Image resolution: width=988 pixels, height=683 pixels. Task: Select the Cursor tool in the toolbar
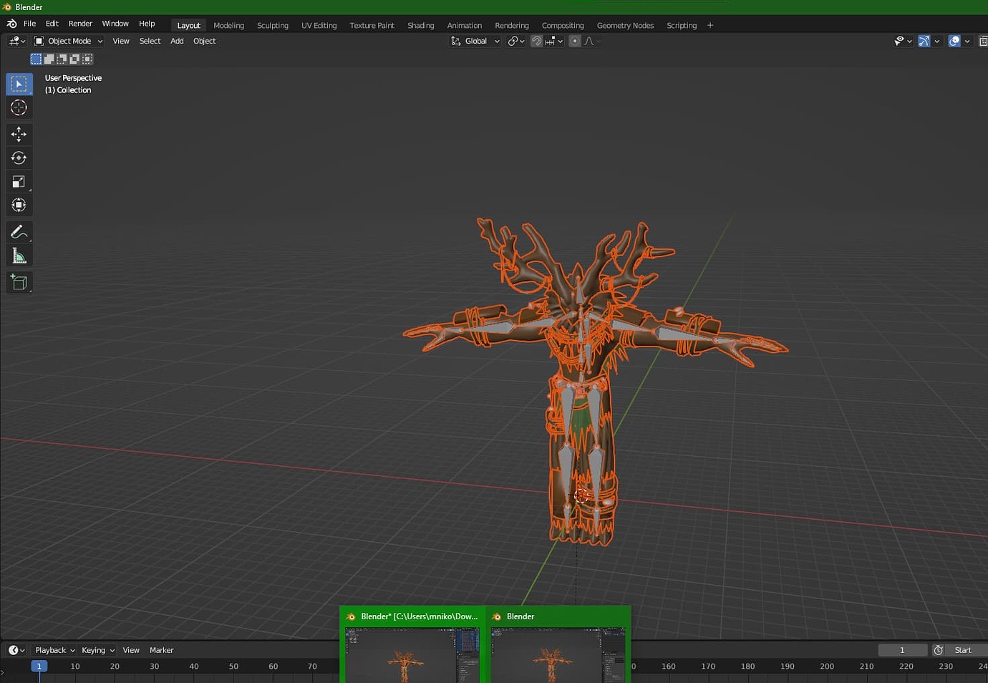(x=19, y=107)
